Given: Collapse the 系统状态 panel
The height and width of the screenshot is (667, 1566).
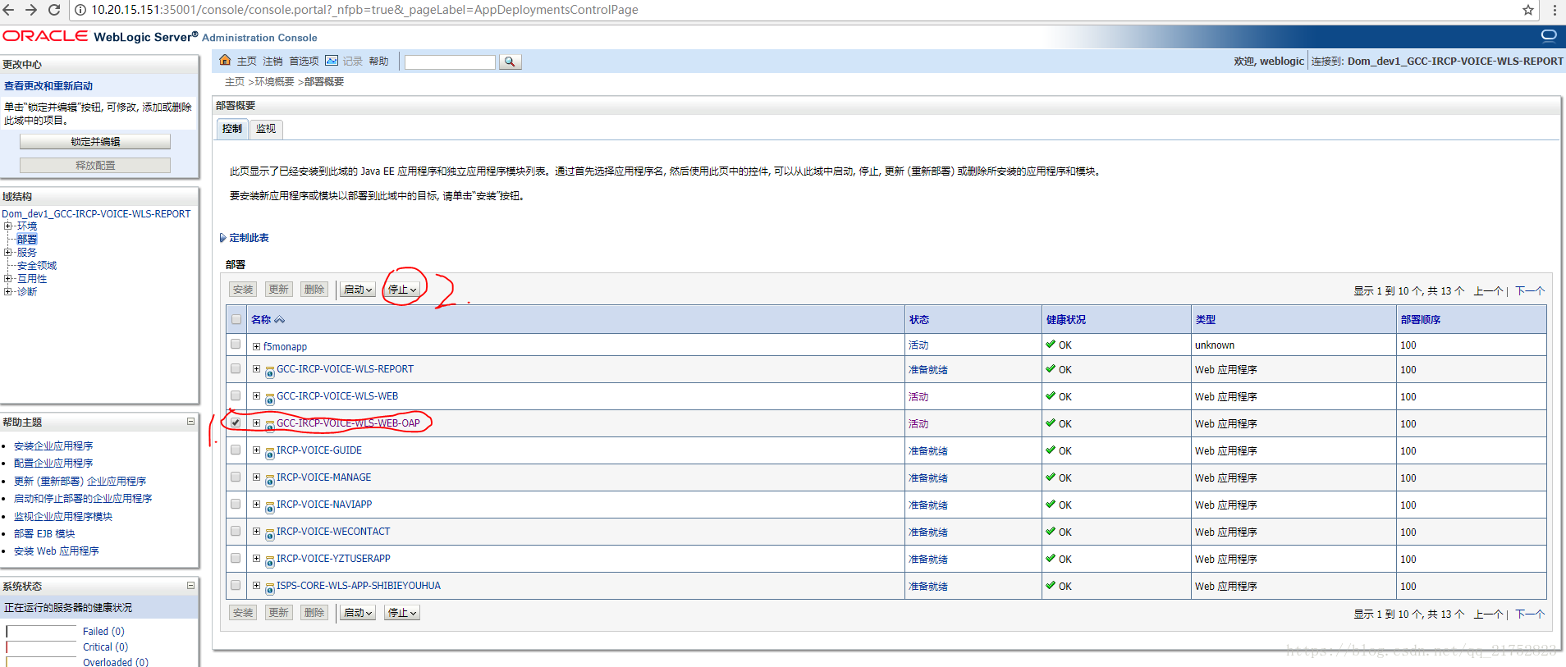Looking at the screenshot, I should (190, 586).
